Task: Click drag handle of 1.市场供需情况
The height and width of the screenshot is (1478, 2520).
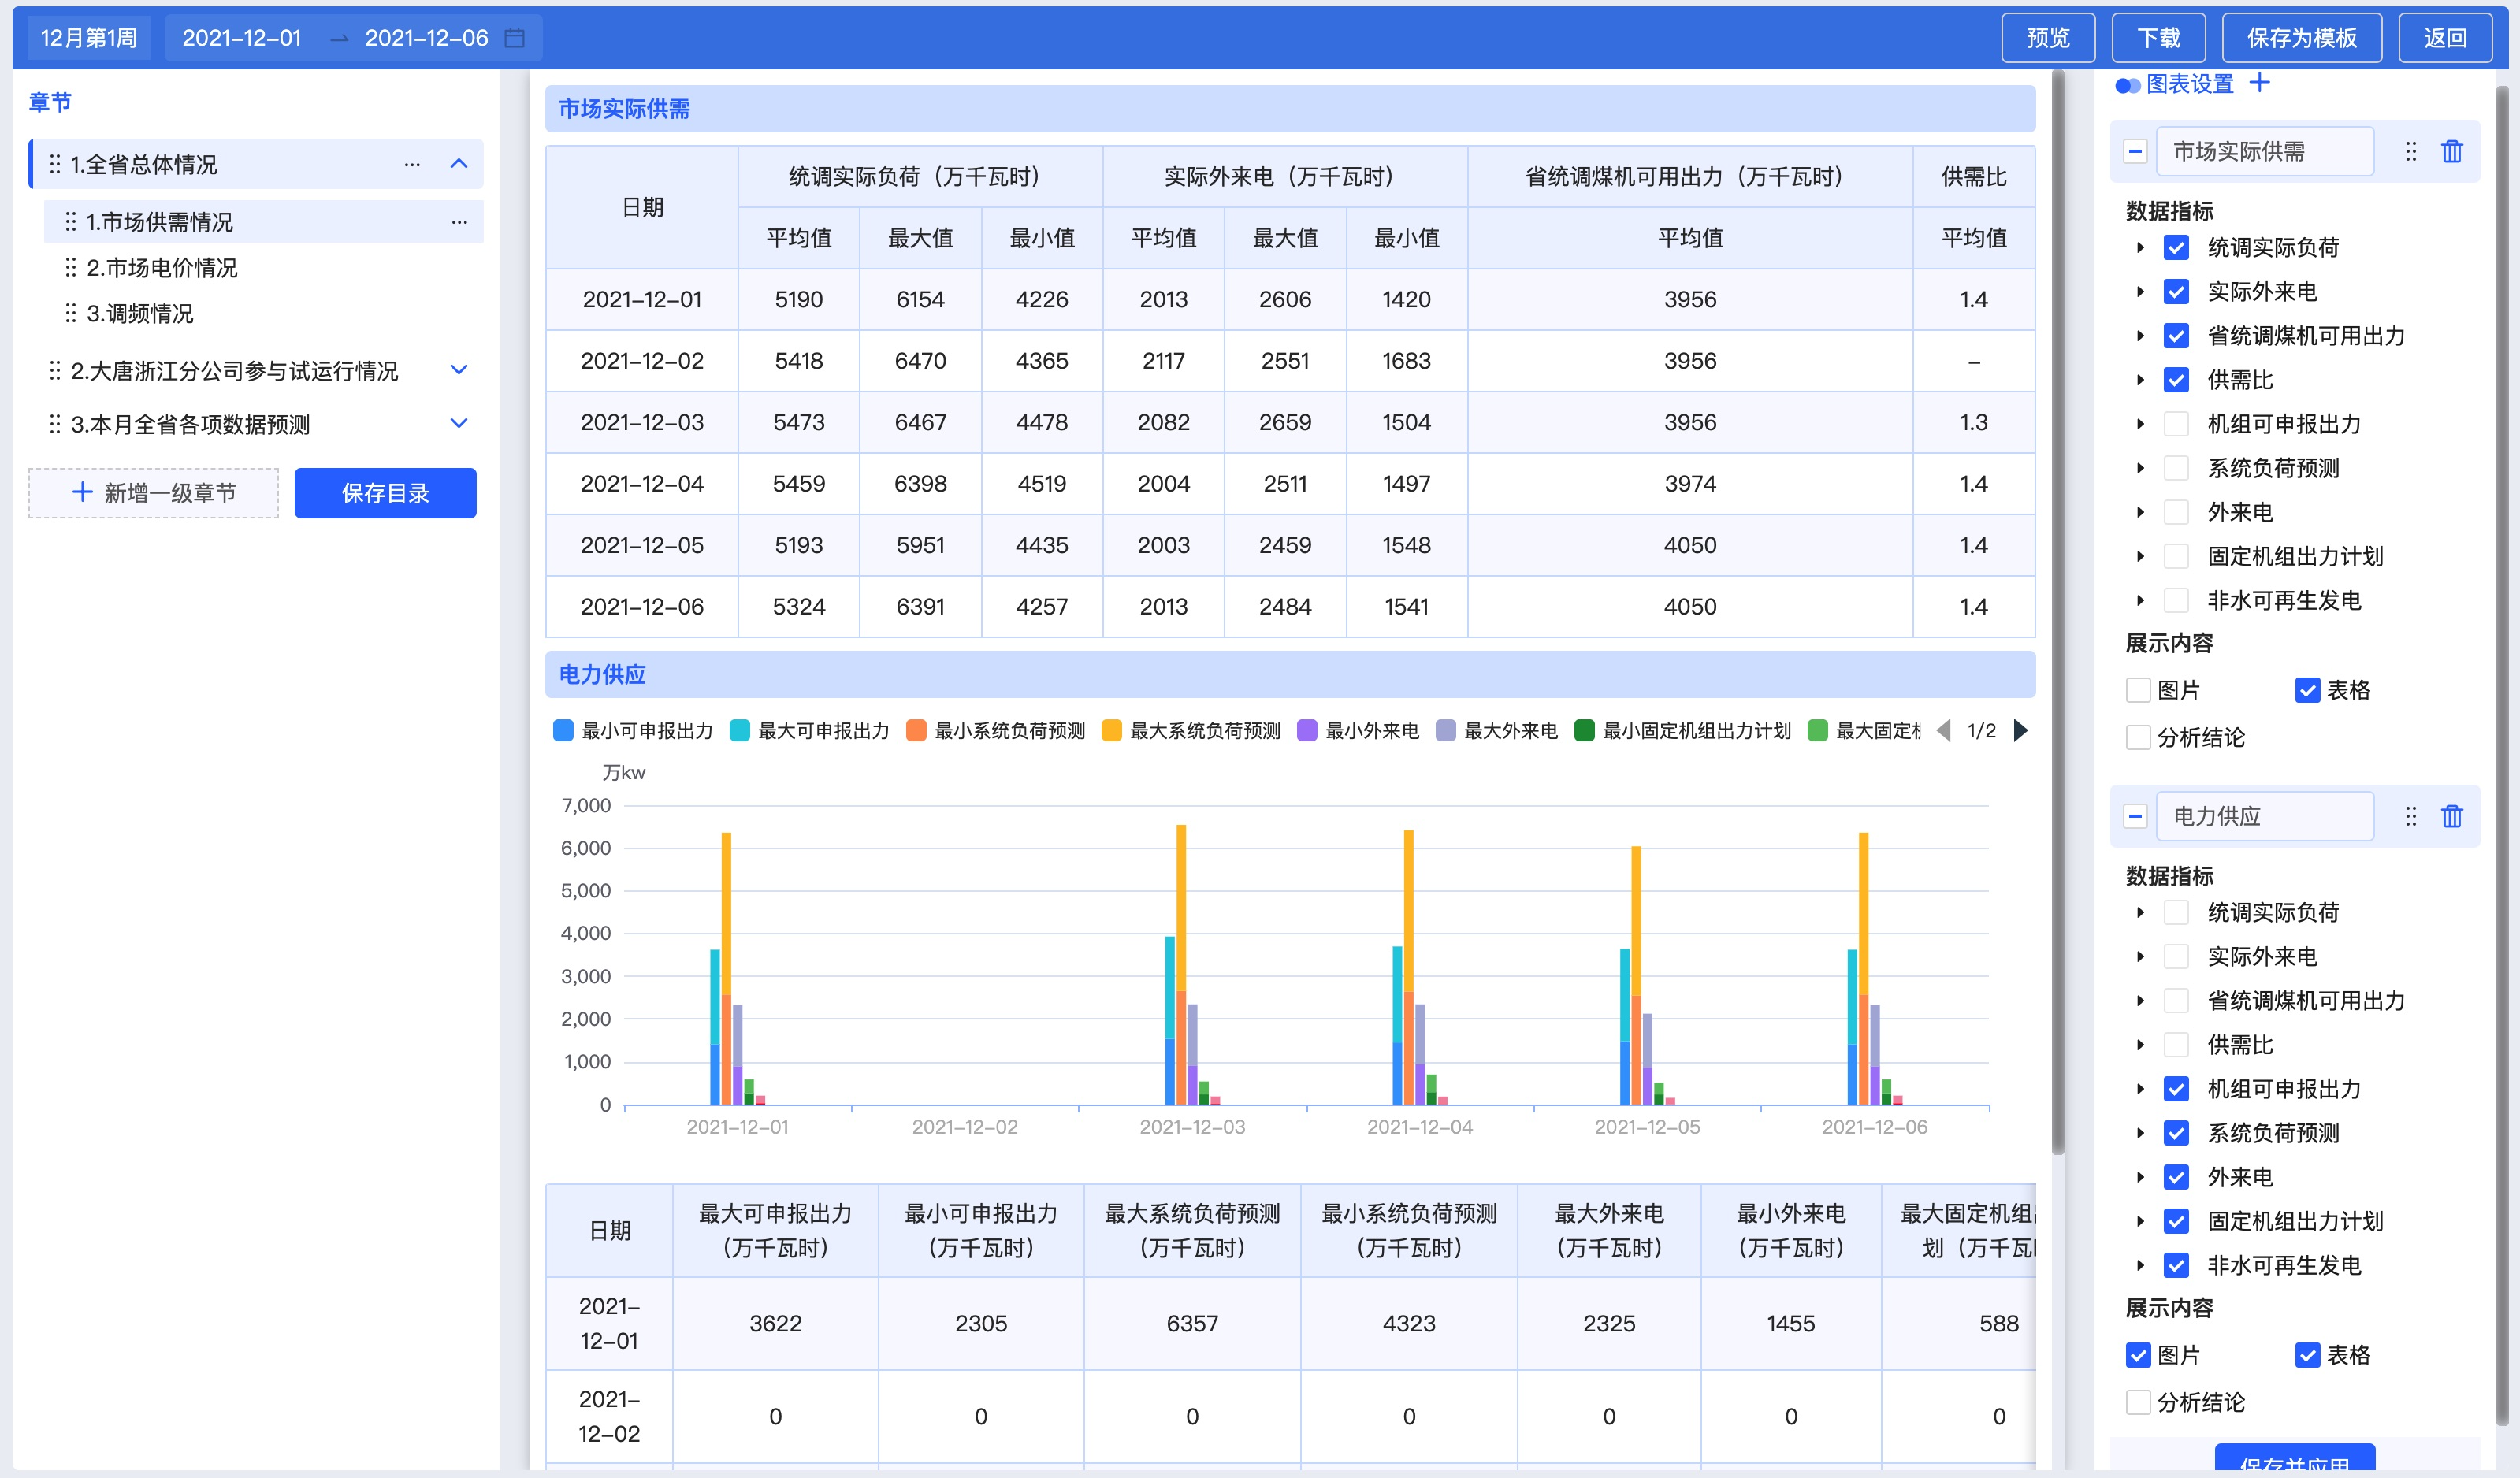Action: (x=71, y=221)
